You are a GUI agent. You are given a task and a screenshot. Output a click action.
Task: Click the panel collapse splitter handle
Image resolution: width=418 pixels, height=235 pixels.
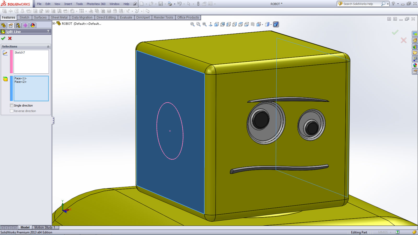coord(53,120)
